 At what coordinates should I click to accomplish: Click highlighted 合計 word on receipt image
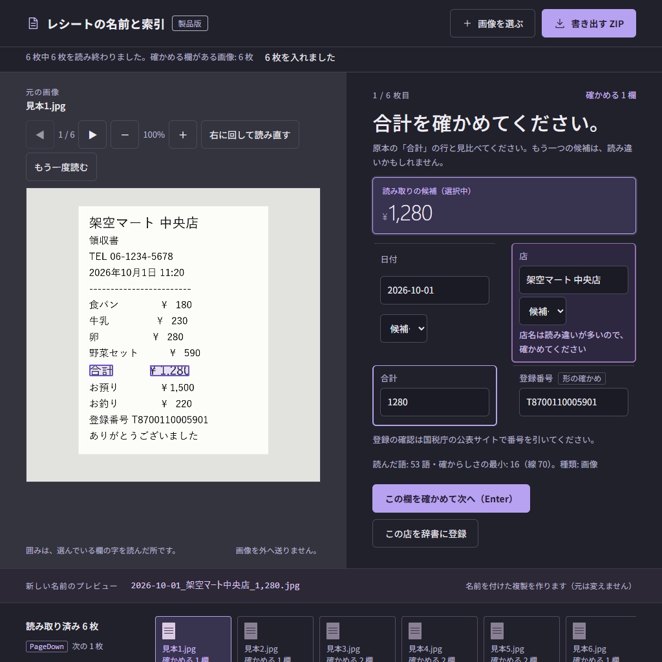[x=101, y=370]
